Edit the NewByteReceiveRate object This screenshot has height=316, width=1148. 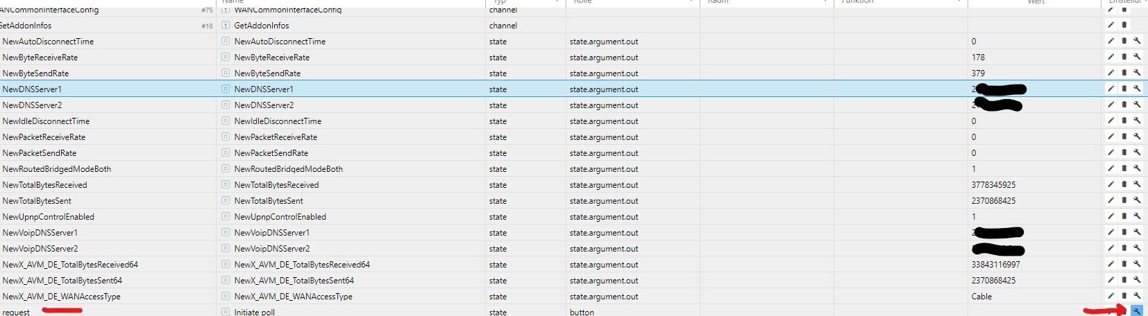click(x=1111, y=57)
